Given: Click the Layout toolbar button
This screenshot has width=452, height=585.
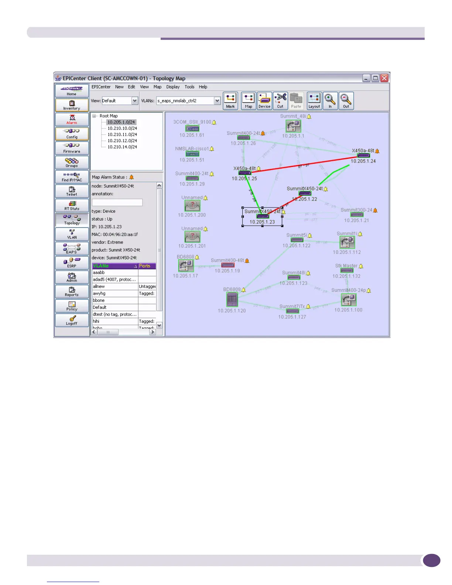Looking at the screenshot, I should tap(314, 101).
